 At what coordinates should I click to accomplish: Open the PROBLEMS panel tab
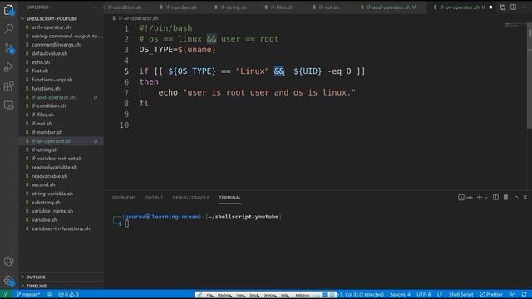click(124, 198)
